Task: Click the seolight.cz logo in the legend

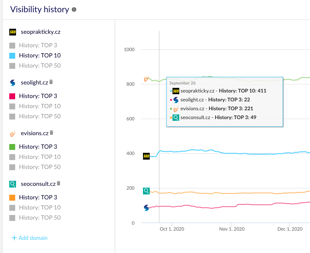Action: point(13,83)
